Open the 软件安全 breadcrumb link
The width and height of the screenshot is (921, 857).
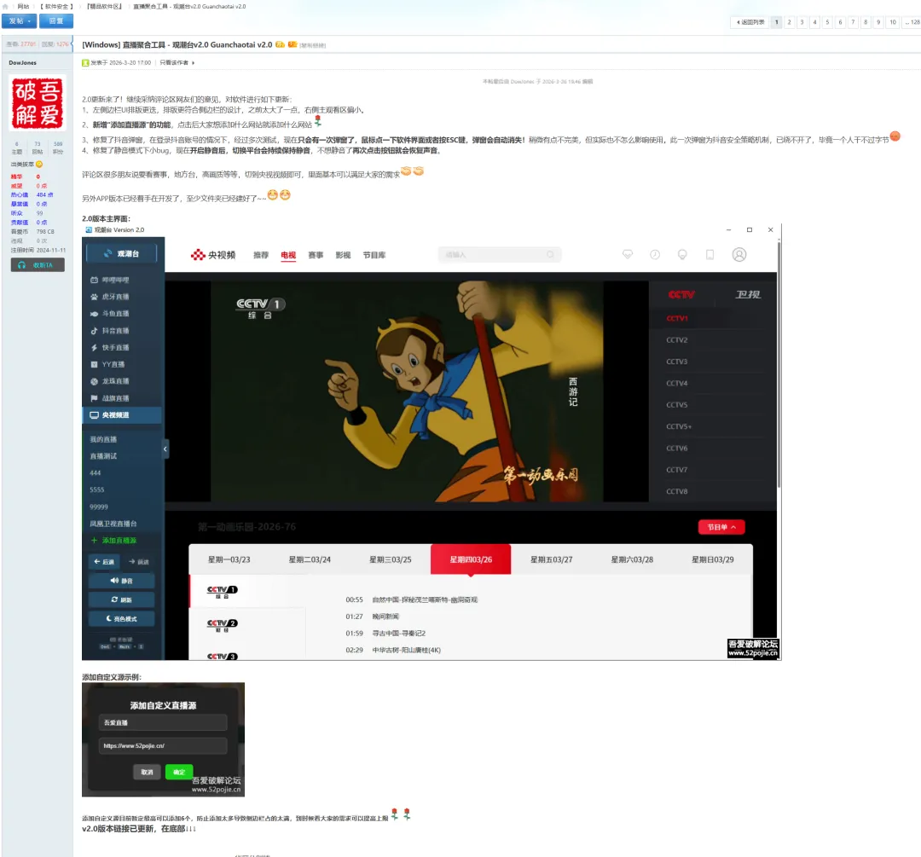tap(57, 7)
